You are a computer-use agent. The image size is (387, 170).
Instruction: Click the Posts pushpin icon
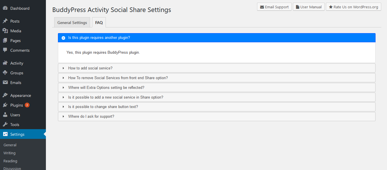point(5,21)
